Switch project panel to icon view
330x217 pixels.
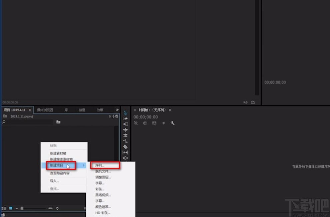[11, 208]
